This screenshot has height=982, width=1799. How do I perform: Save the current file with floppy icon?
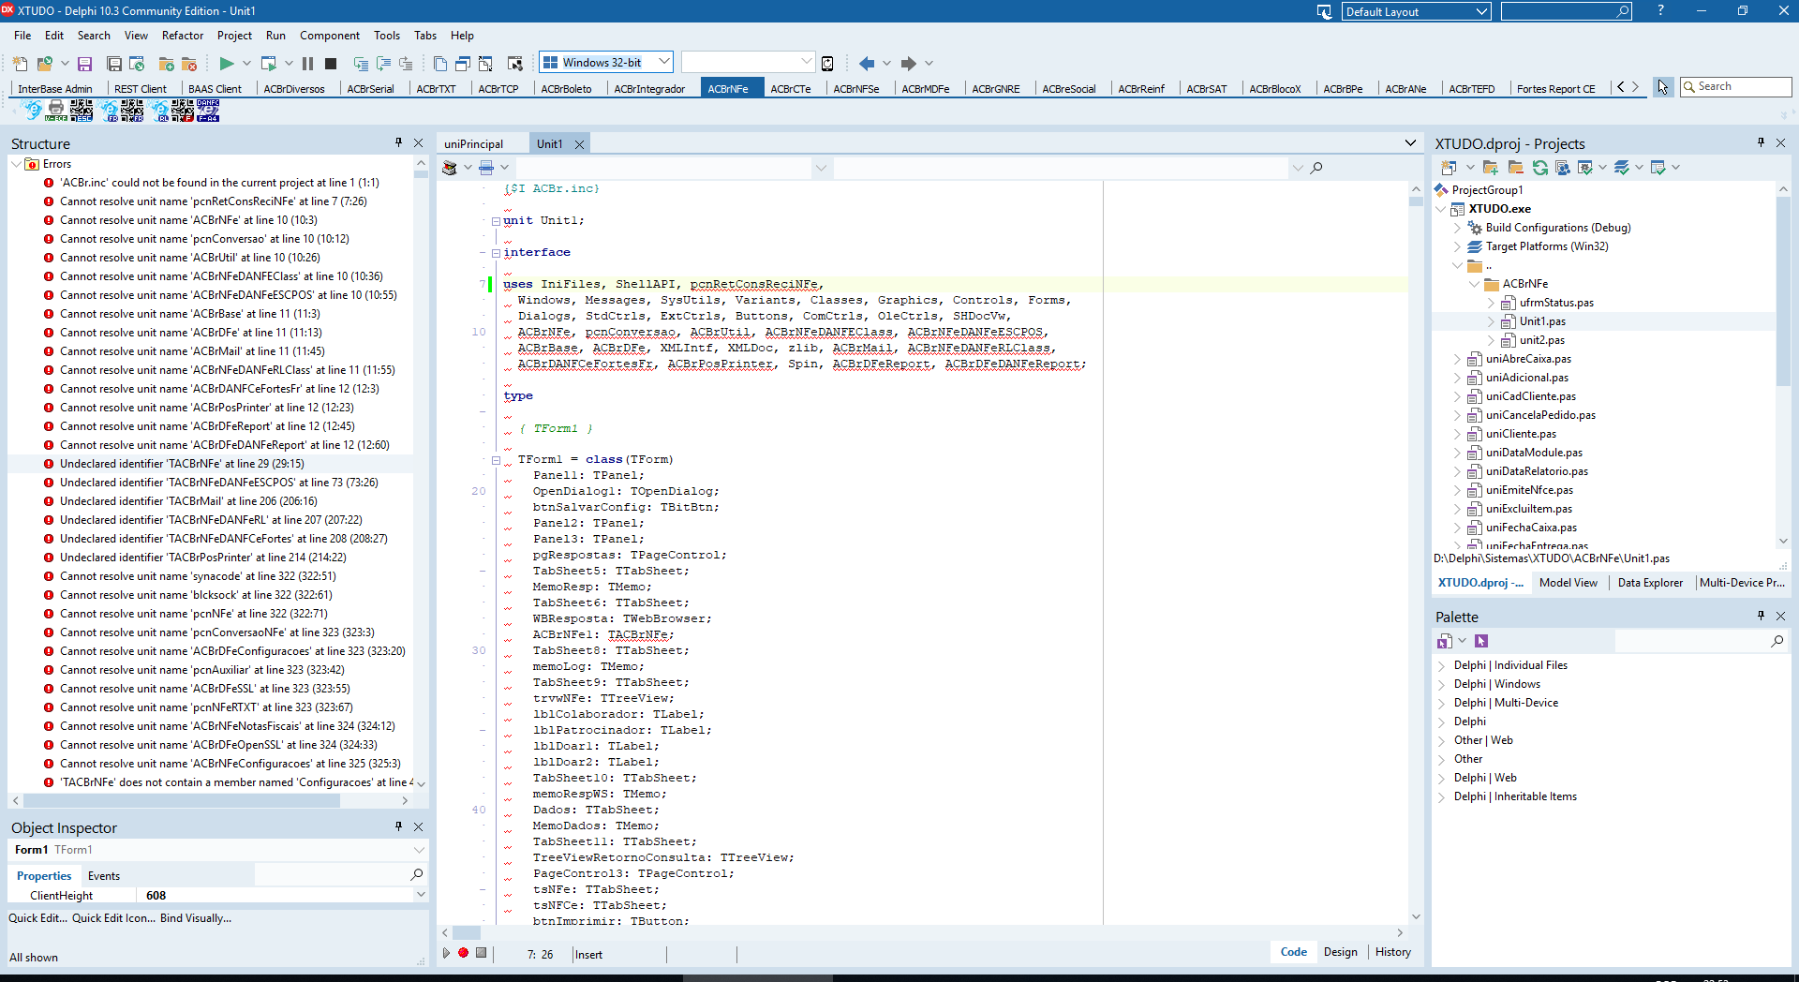84,64
